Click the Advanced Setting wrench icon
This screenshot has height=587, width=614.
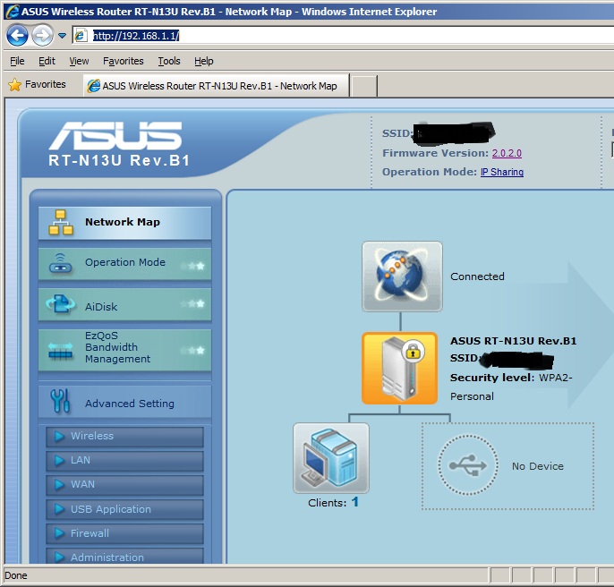(60, 401)
